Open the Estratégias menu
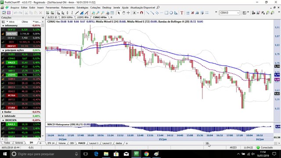281x158 pixels. tap(83, 7)
